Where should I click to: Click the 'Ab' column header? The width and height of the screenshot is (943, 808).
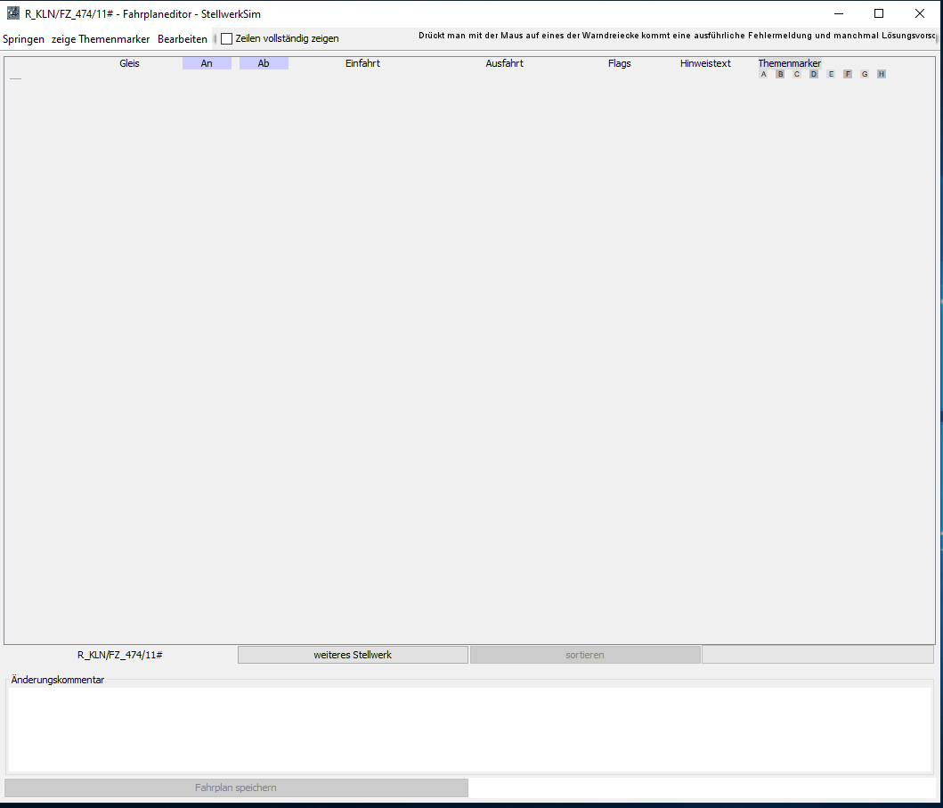264,63
